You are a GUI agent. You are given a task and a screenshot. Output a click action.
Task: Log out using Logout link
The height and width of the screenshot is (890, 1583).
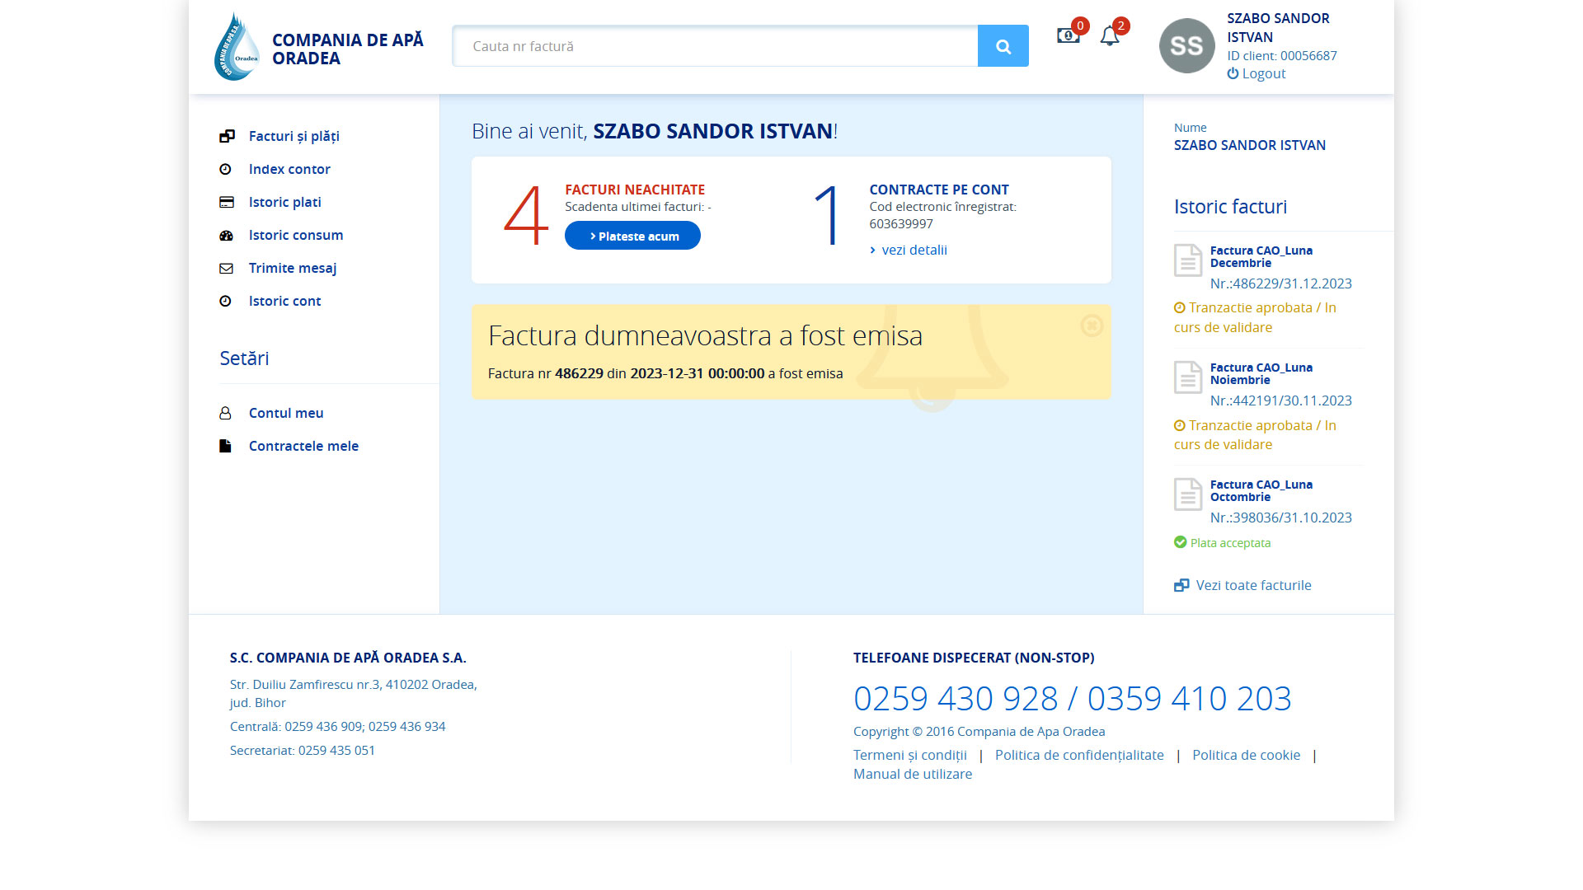coord(1263,73)
